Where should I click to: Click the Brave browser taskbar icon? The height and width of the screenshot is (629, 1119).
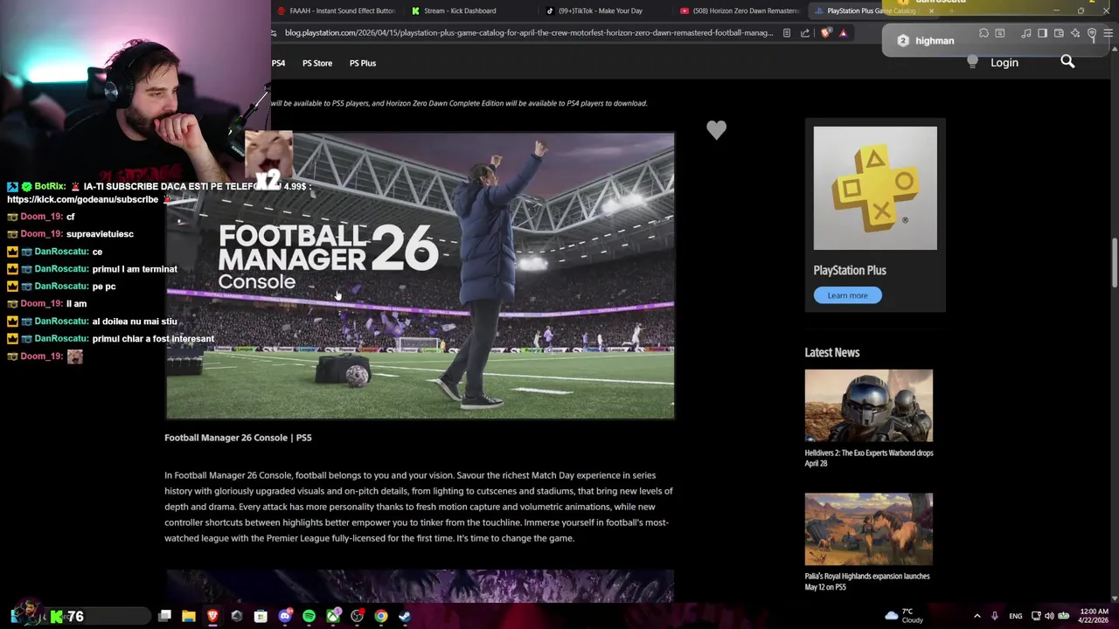(212, 616)
